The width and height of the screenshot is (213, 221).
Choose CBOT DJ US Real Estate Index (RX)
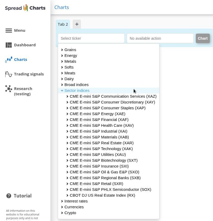(102, 195)
